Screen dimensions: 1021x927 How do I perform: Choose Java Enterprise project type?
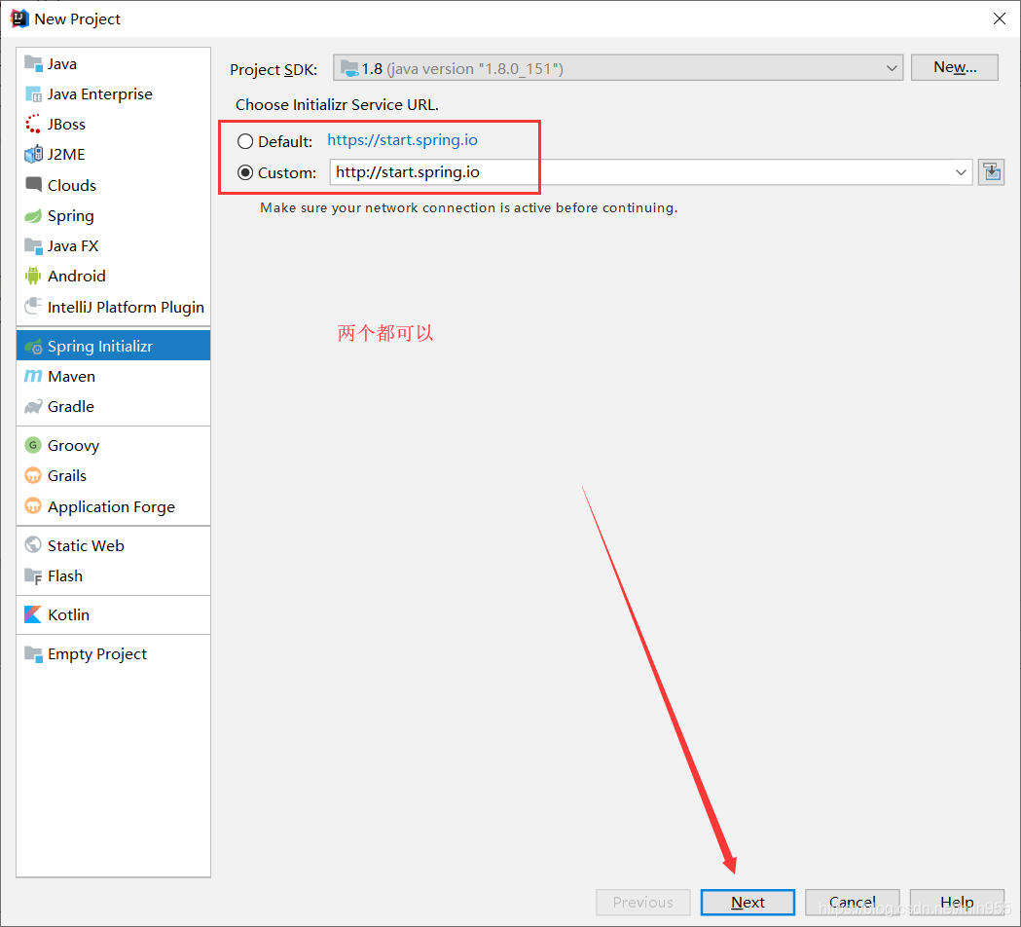113,93
